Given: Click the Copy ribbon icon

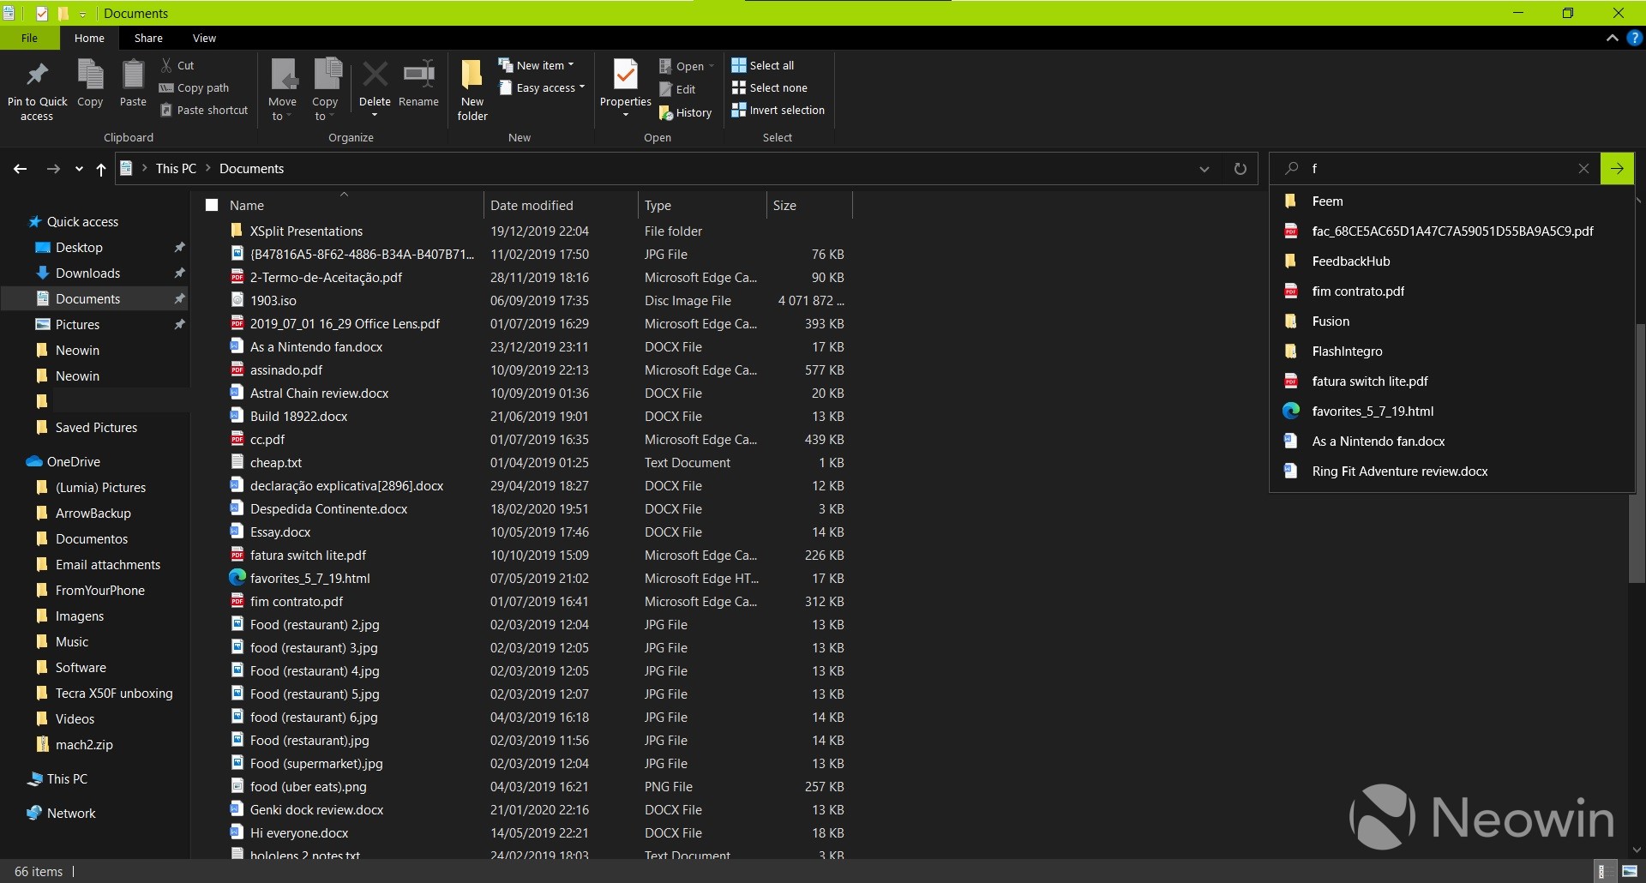Looking at the screenshot, I should tap(90, 83).
